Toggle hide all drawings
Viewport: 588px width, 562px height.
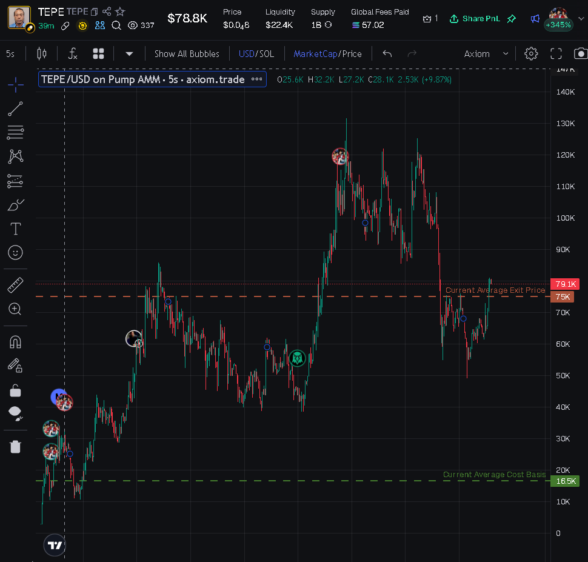click(15, 413)
